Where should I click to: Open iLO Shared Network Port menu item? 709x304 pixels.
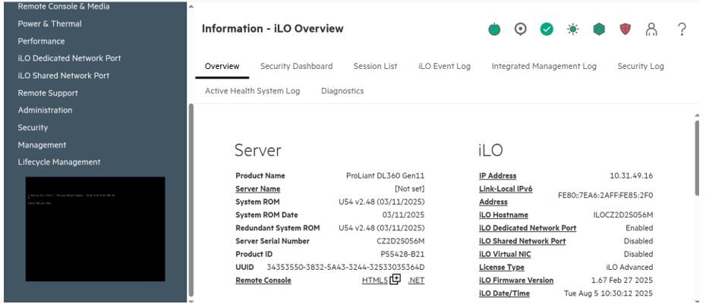[x=63, y=76]
